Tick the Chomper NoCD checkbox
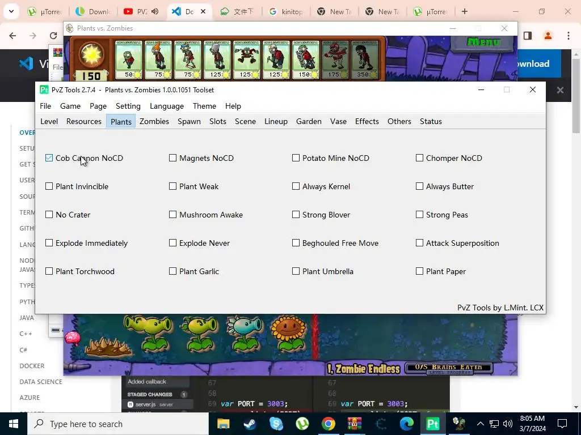The width and height of the screenshot is (581, 435). [x=419, y=158]
